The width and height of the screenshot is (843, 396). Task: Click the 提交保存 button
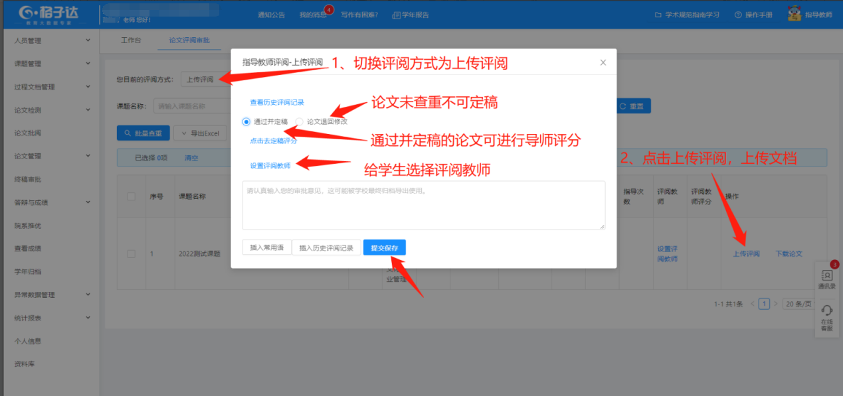tap(384, 247)
